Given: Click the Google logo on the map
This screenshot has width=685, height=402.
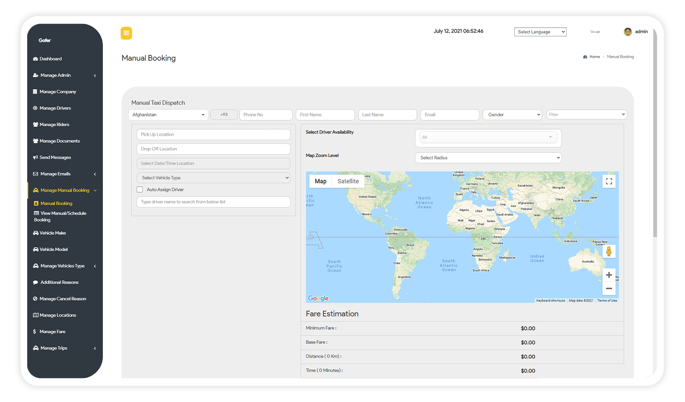Looking at the screenshot, I should pyautogui.click(x=318, y=298).
